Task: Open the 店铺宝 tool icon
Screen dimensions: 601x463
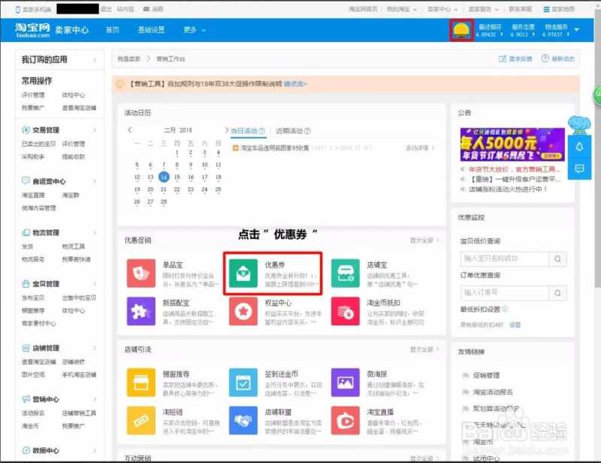Action: [347, 274]
